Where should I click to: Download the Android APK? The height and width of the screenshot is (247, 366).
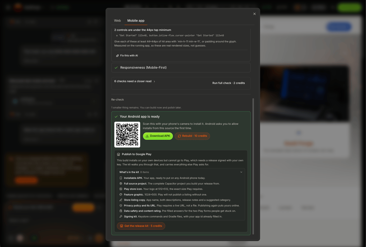pyautogui.click(x=158, y=136)
